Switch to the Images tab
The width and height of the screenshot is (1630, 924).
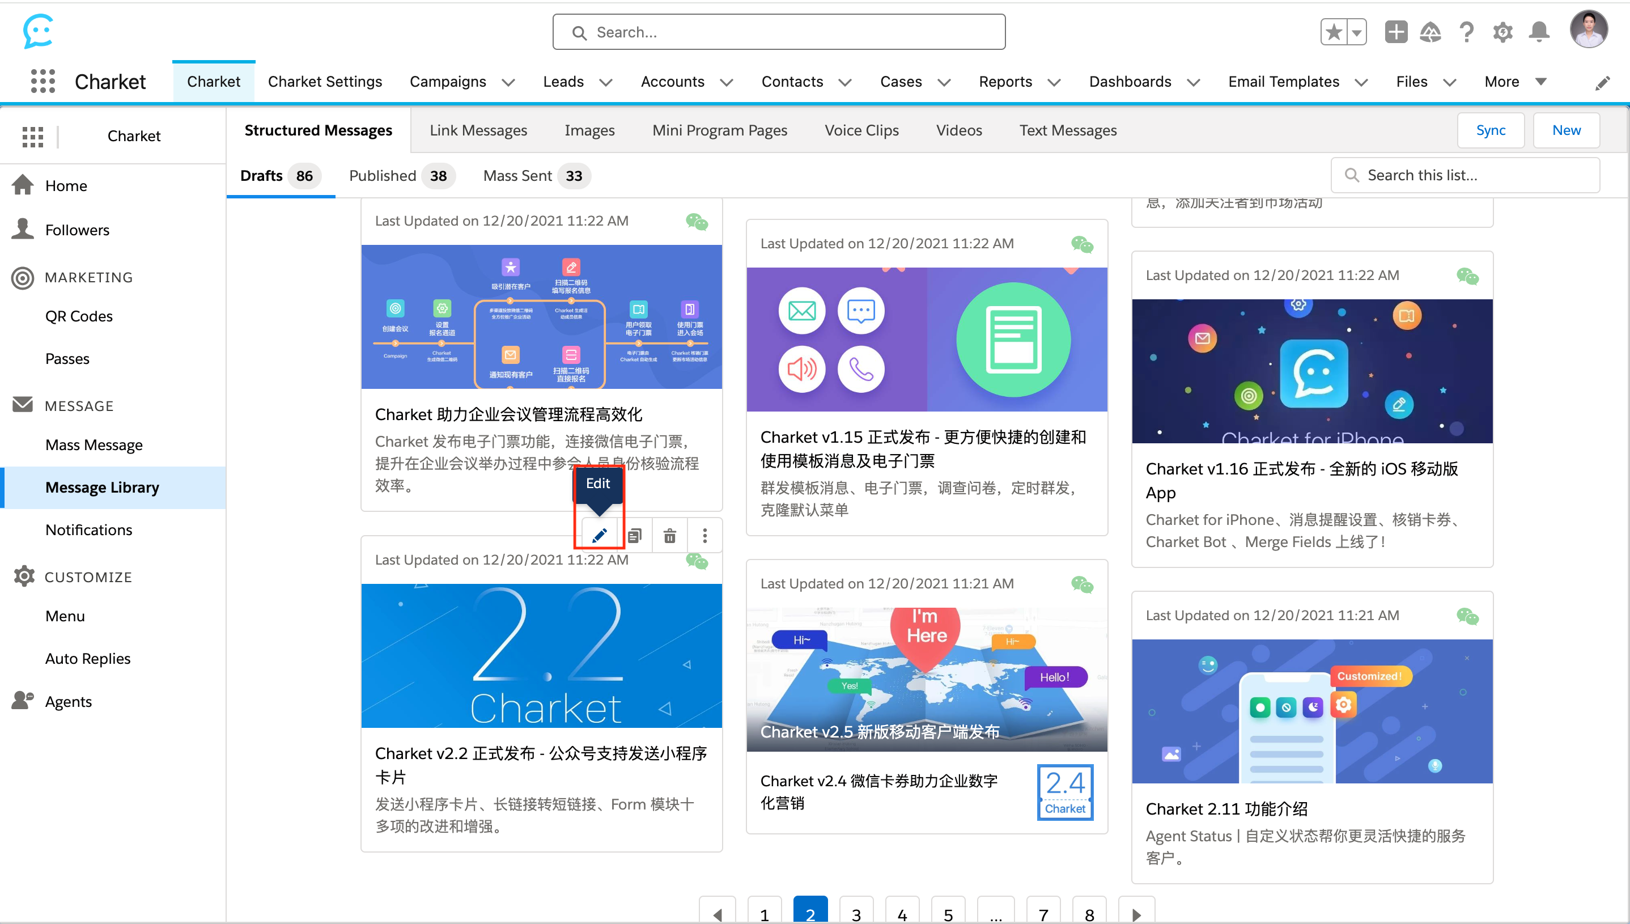[x=589, y=130]
